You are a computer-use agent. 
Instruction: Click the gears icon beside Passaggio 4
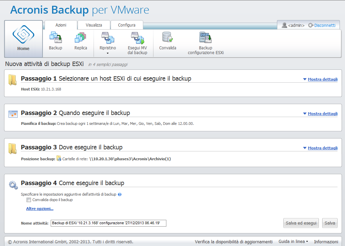(13, 185)
